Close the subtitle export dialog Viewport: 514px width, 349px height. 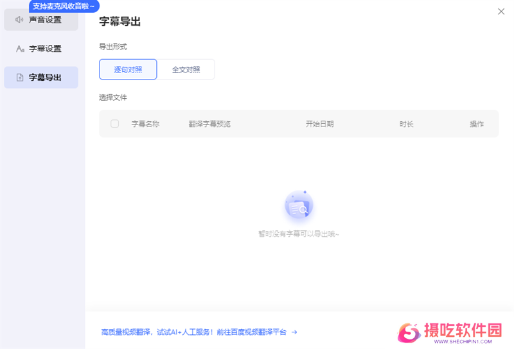point(501,12)
